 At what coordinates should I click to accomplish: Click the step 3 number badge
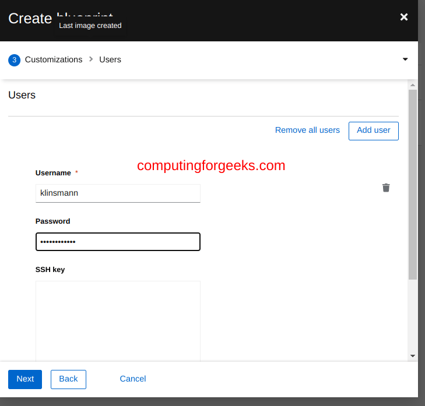pos(15,60)
